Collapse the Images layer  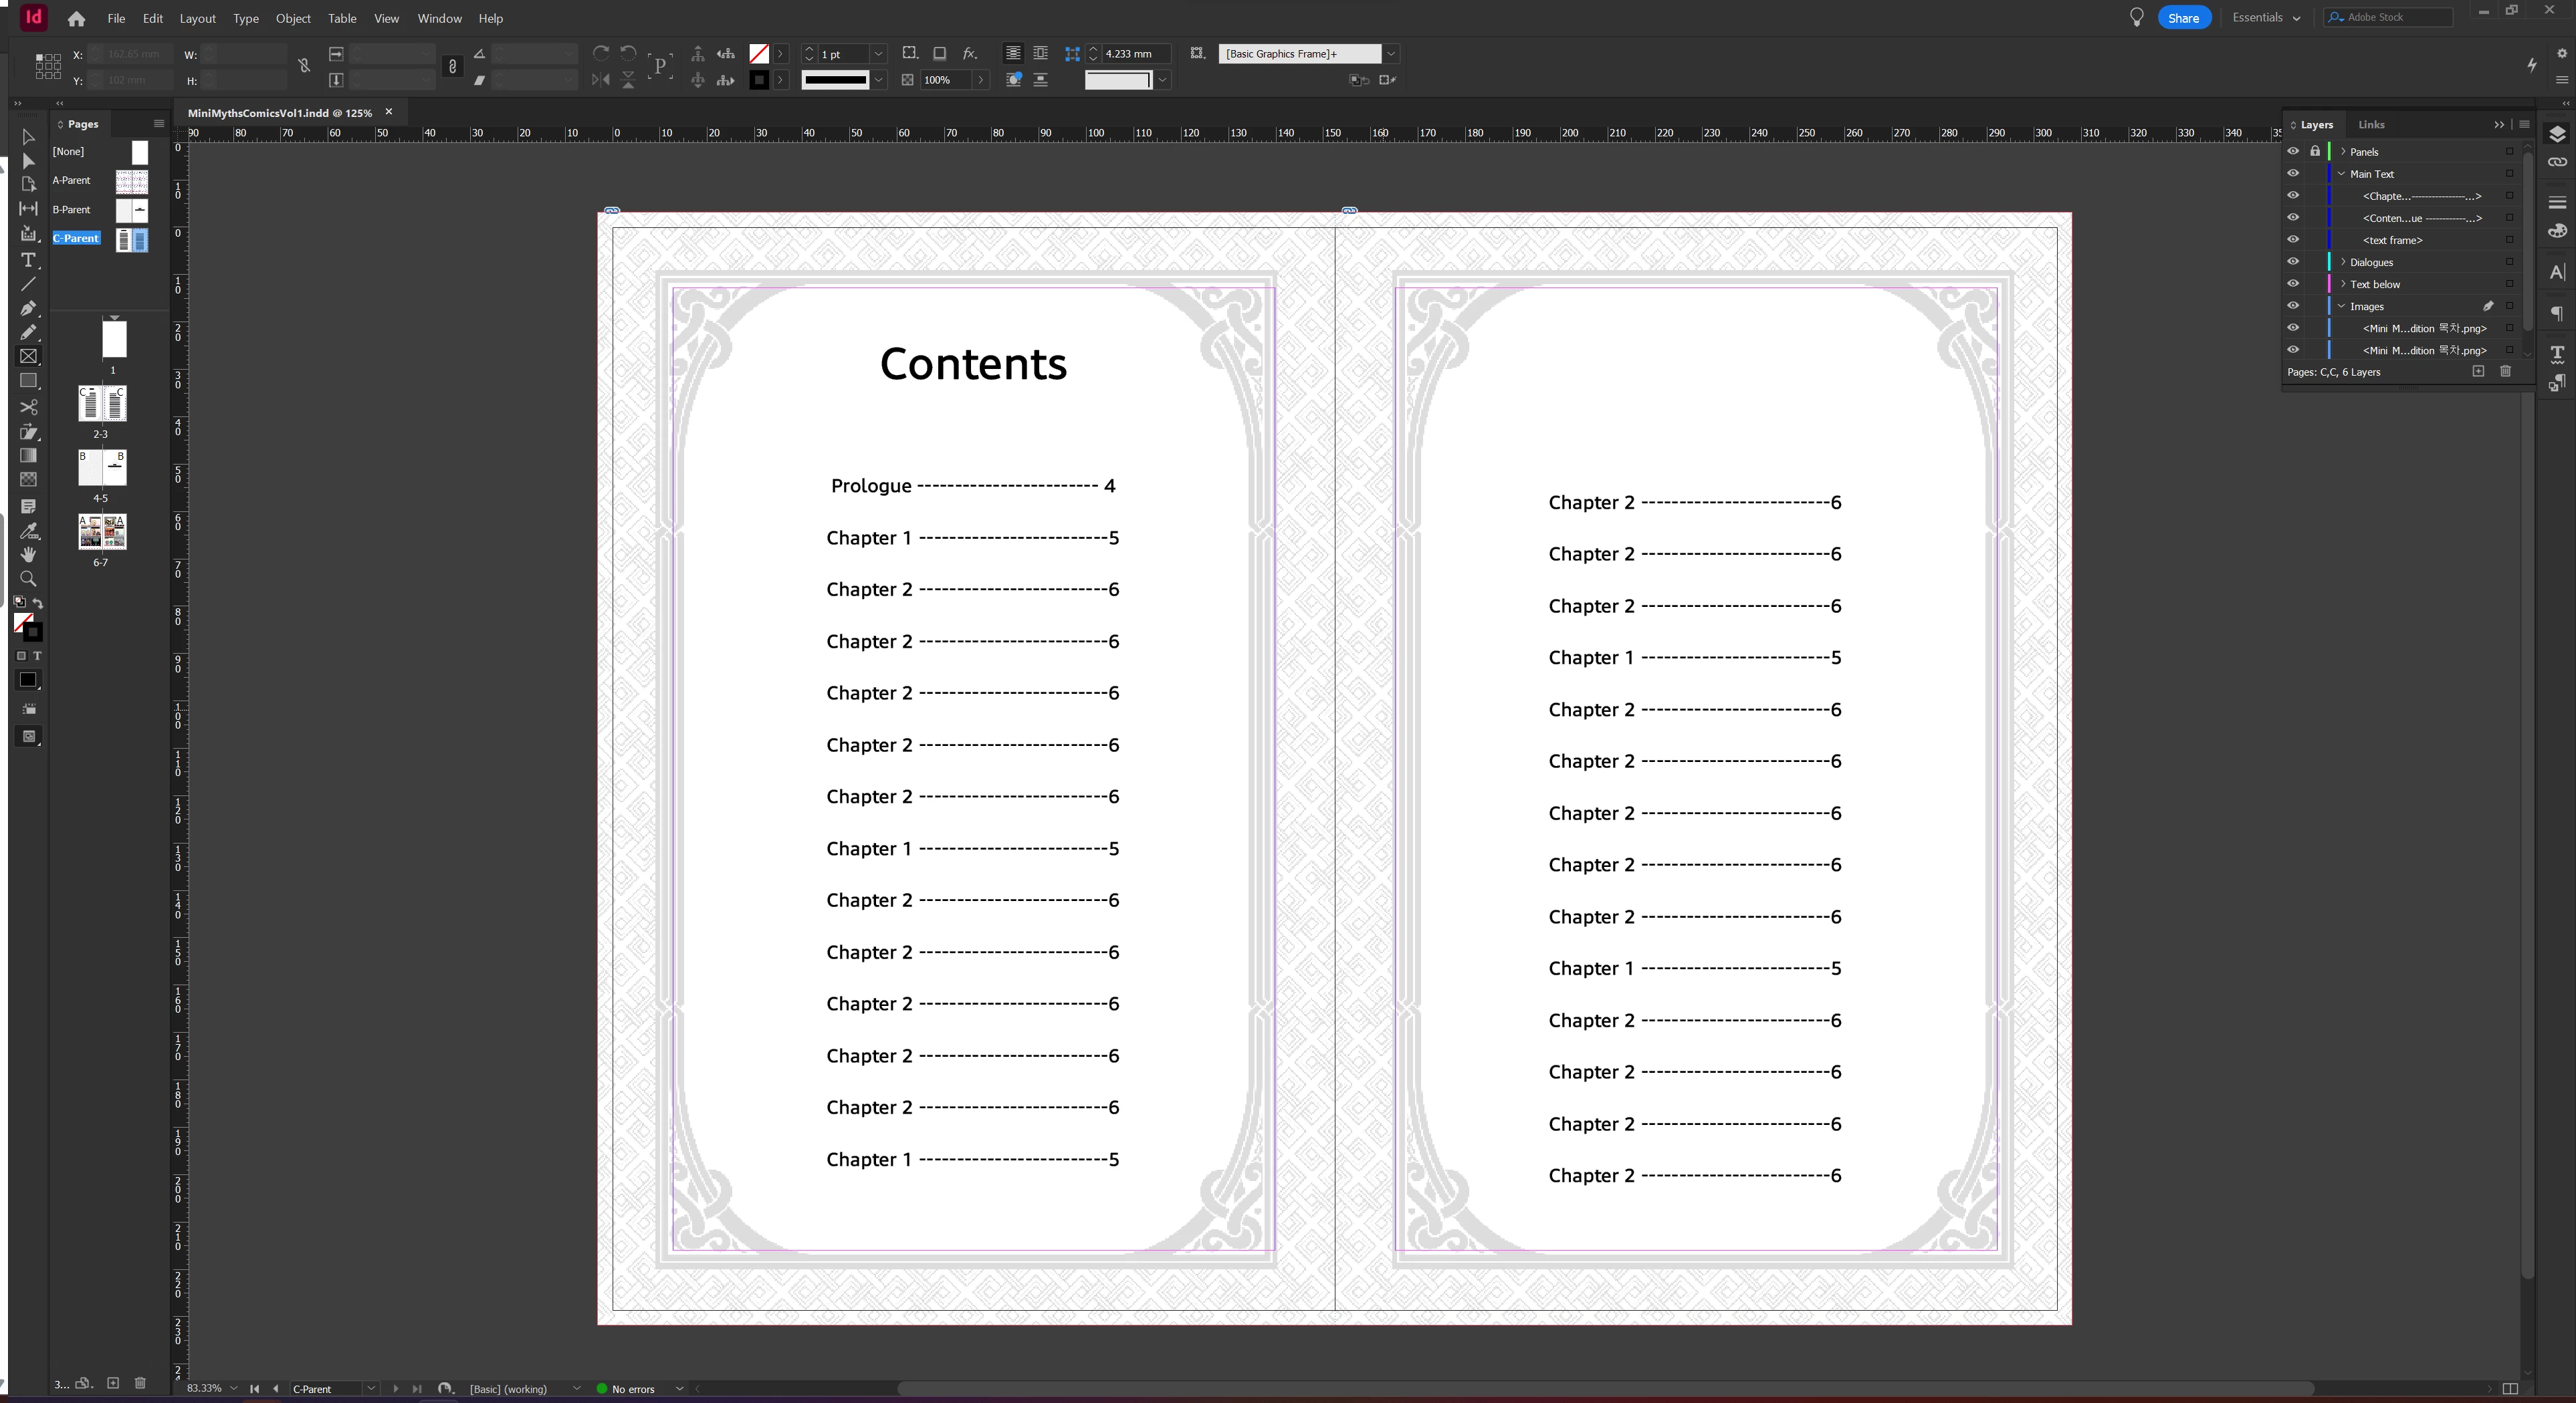coord(2342,305)
